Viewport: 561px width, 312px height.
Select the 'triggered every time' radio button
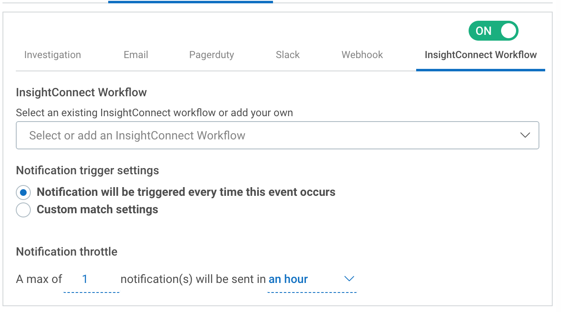(23, 193)
